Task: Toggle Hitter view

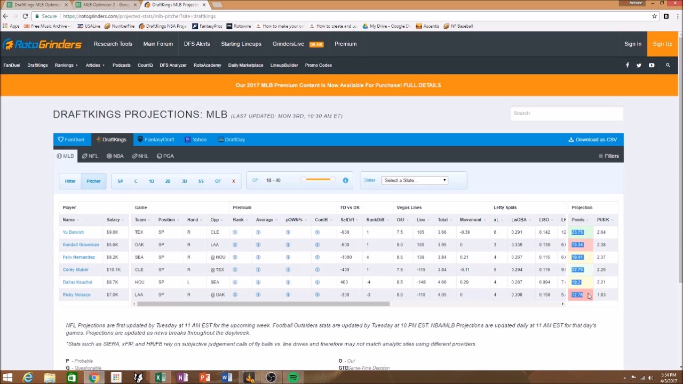Action: (x=70, y=181)
